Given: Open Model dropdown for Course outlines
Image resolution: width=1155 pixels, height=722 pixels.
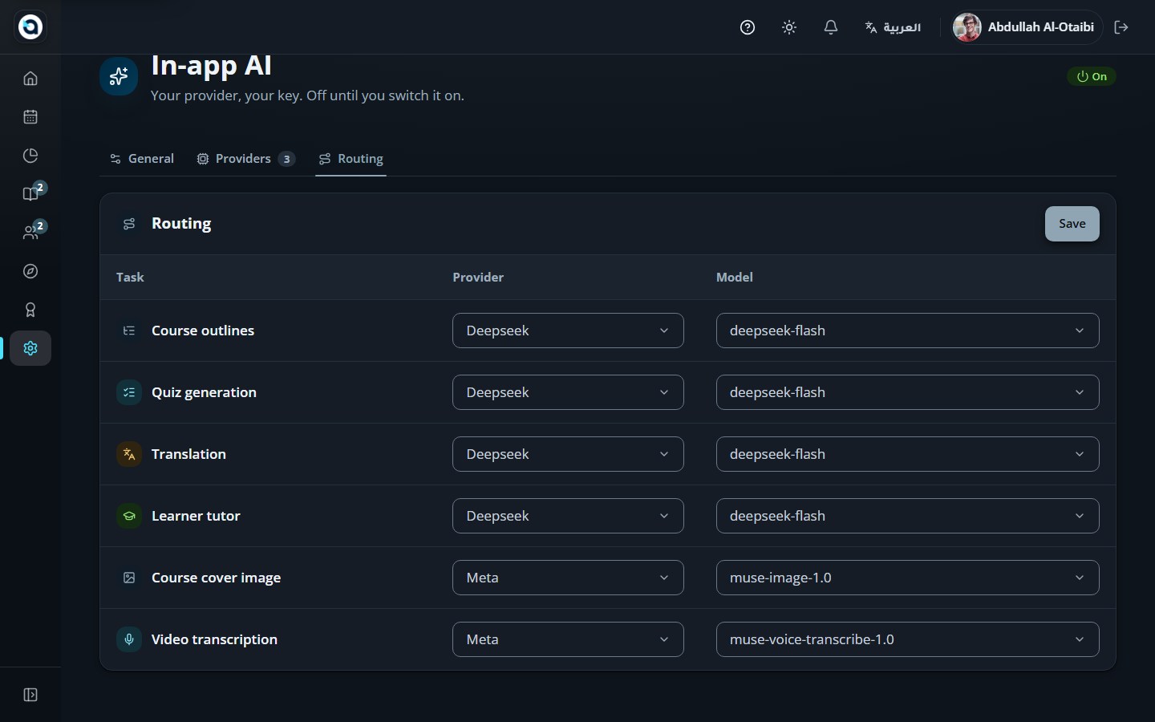Looking at the screenshot, I should point(907,331).
